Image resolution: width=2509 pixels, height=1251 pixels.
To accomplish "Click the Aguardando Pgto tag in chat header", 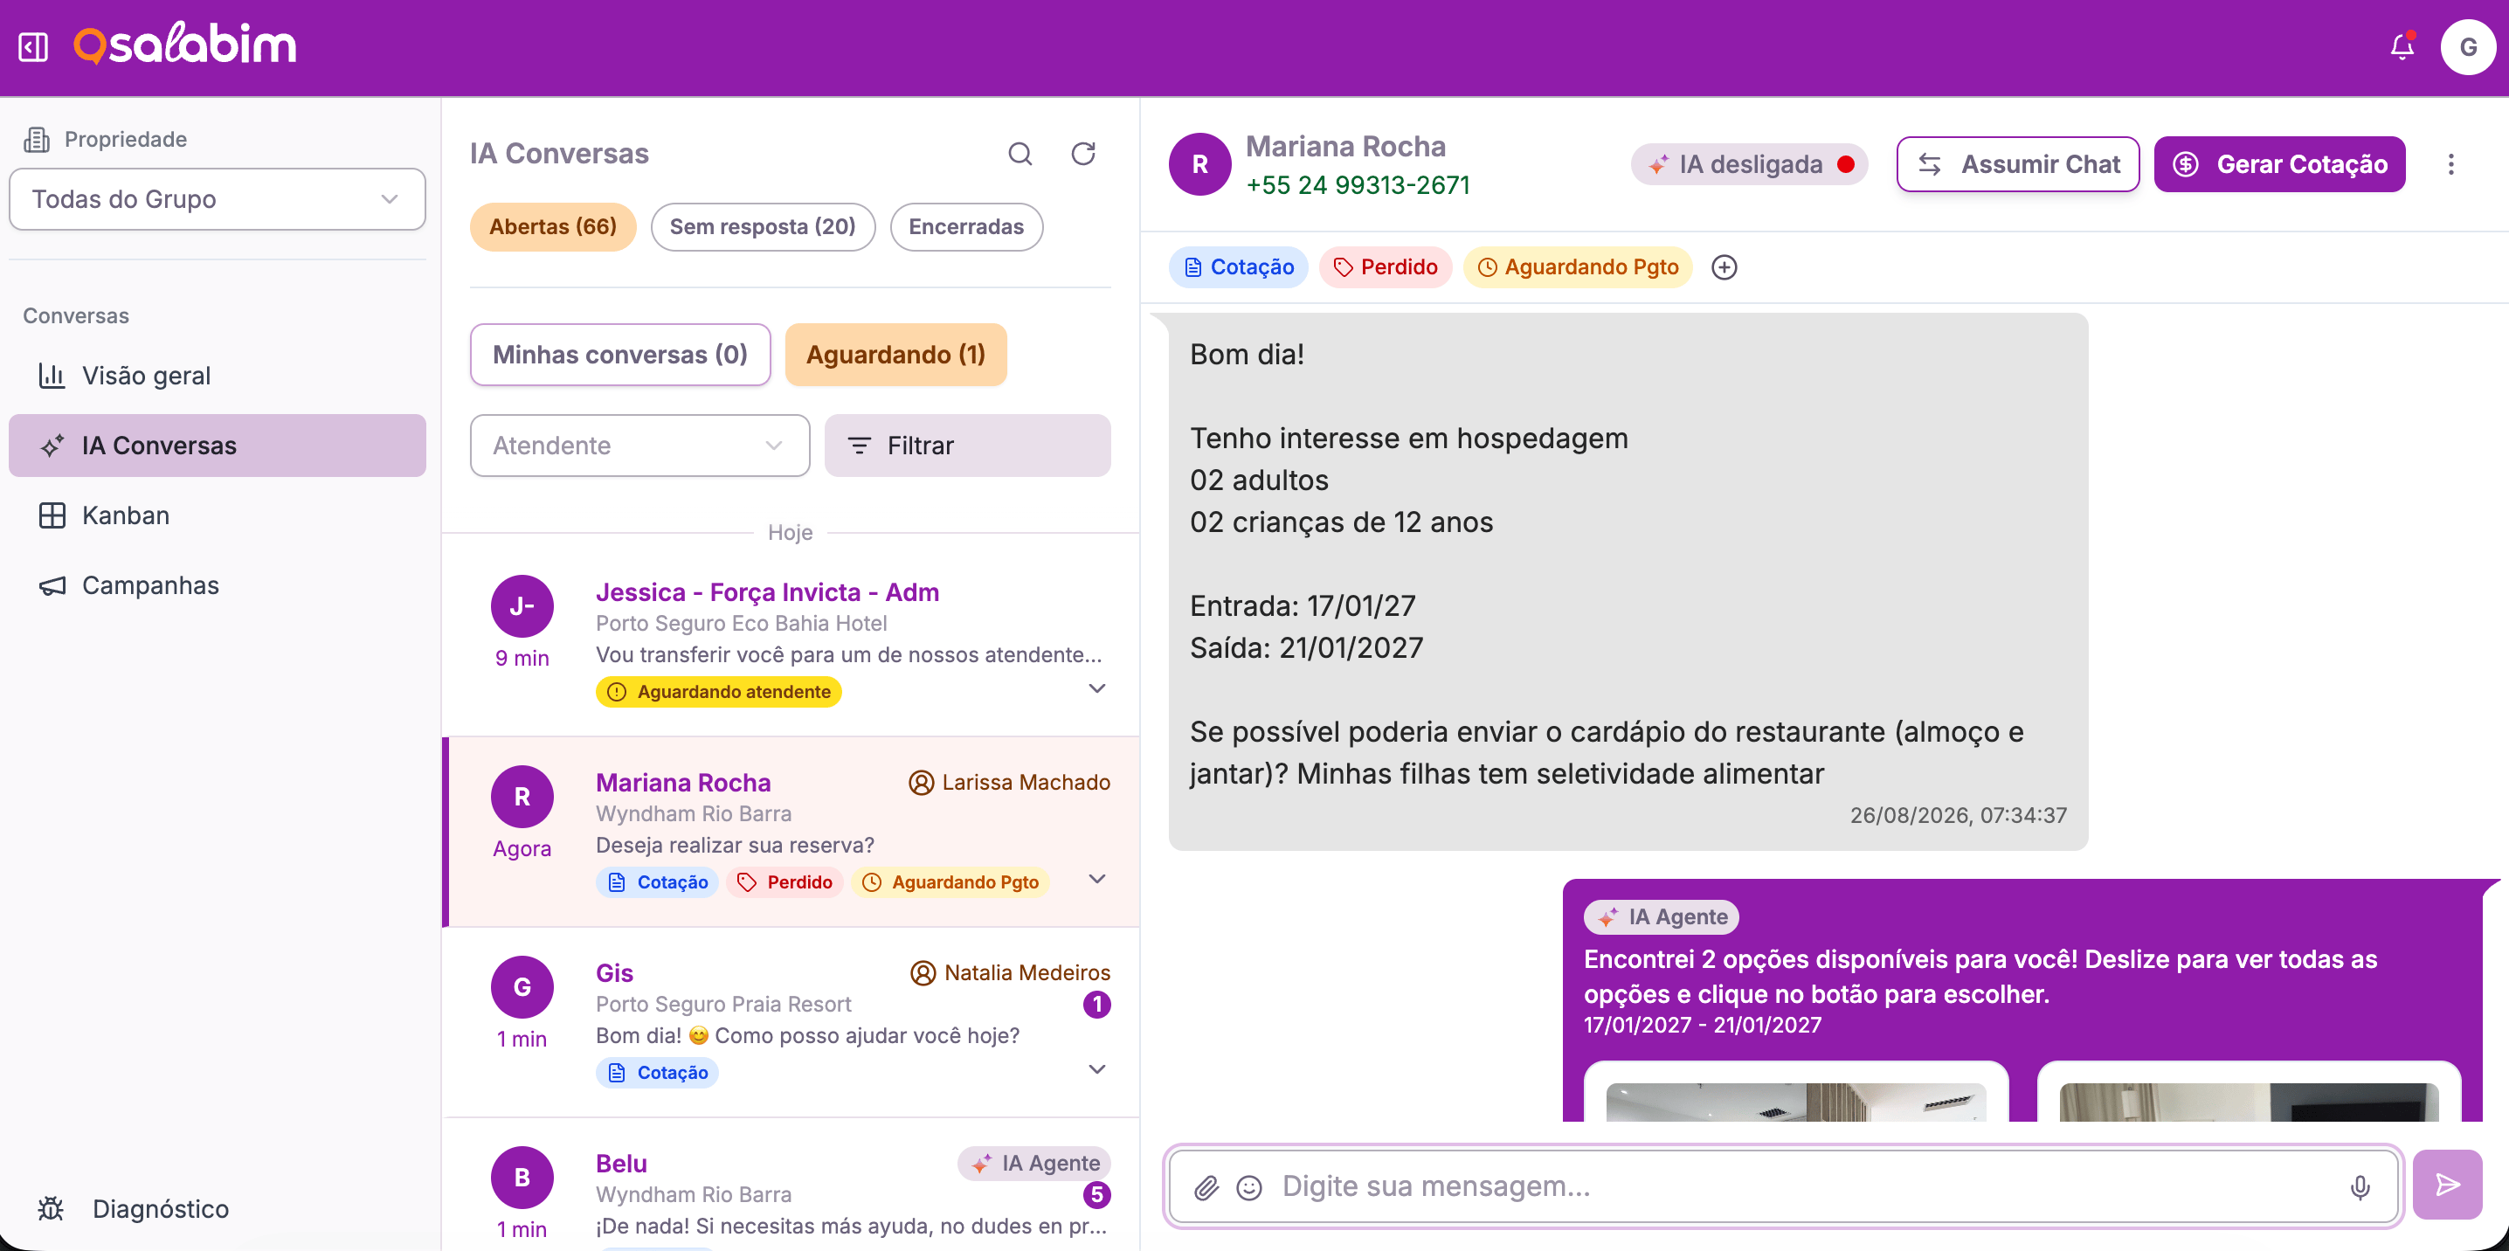I will coord(1578,267).
